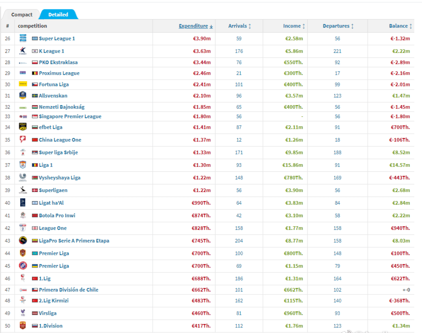
Task: Open the Vysheyshaya Liga link
Action: click(x=60, y=178)
